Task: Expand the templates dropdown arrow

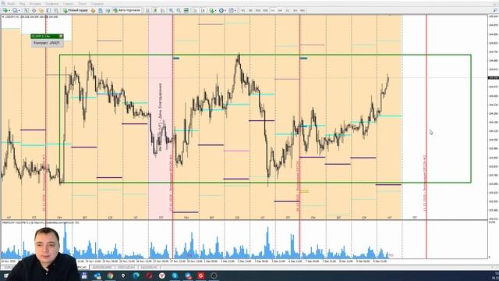Action: click(235, 10)
